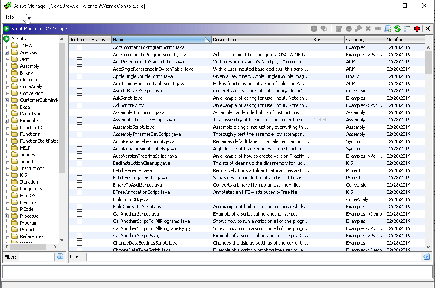This screenshot has width=435, height=288.
Task: Click the HELP folder icon in tree
Action: (x=14, y=148)
